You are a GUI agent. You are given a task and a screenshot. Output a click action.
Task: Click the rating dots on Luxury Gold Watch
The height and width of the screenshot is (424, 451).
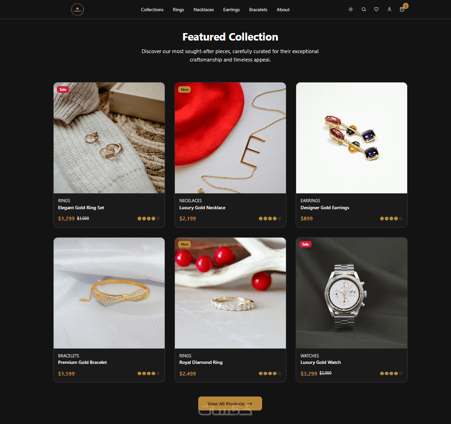coord(391,373)
